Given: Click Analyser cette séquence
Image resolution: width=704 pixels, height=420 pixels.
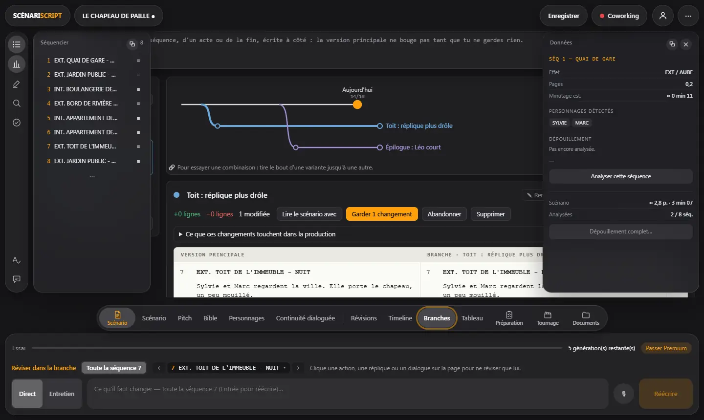Looking at the screenshot, I should pos(621,176).
